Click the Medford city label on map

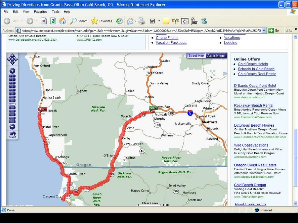[209, 122]
